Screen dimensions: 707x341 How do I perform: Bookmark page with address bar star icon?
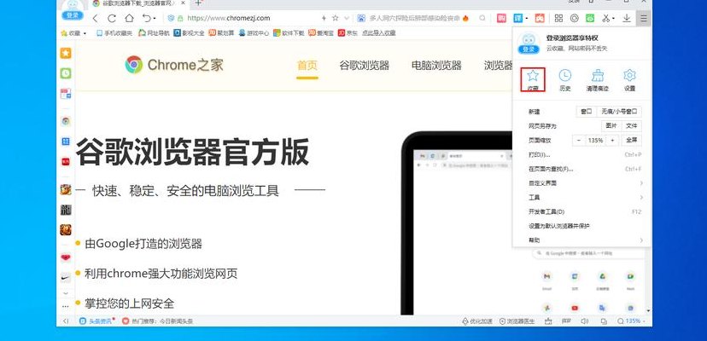pos(335,18)
